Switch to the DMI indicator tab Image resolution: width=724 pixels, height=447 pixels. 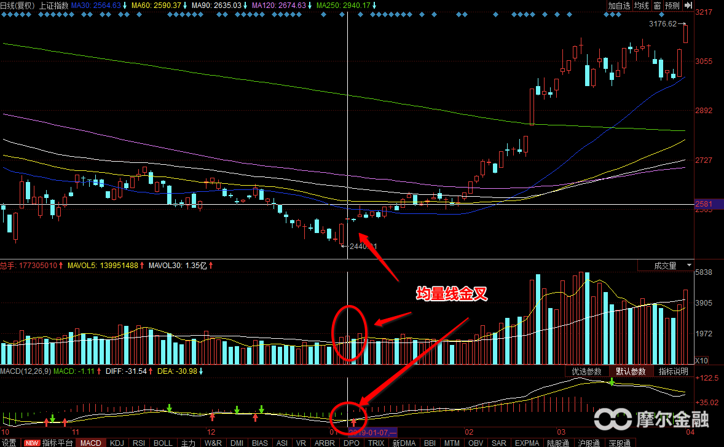pos(237,443)
